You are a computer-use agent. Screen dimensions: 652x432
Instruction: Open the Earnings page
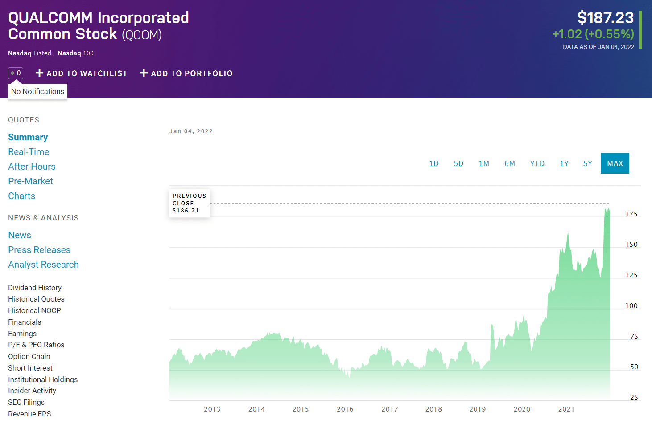coord(22,334)
